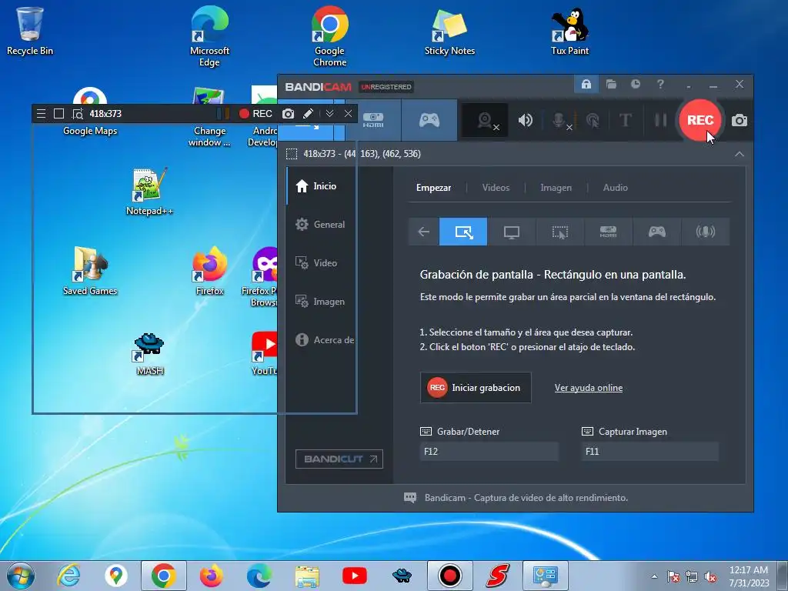The width and height of the screenshot is (788, 591).
Task: Open the help question mark icon
Action: 660,84
